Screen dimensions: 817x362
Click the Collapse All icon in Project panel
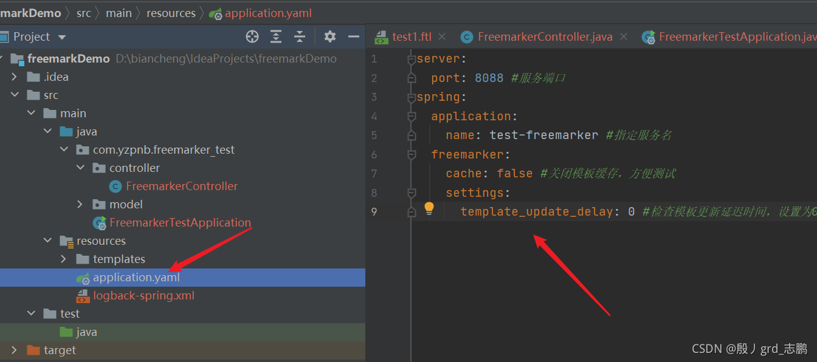click(300, 37)
